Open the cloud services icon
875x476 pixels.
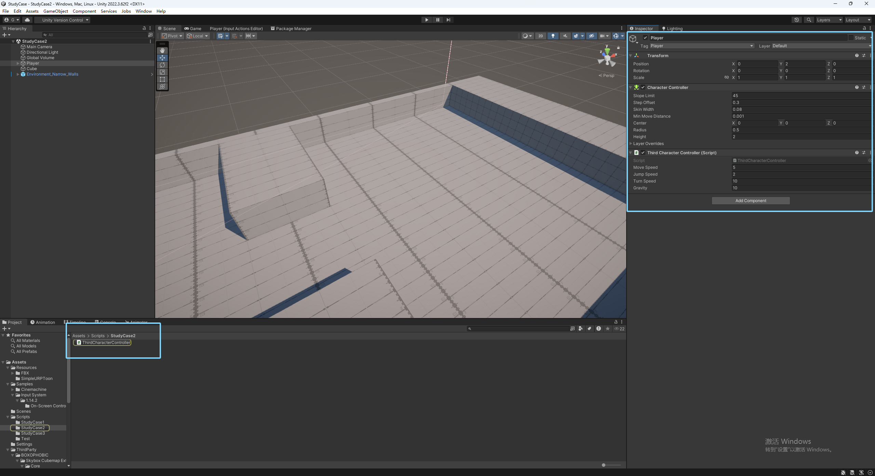(27, 20)
